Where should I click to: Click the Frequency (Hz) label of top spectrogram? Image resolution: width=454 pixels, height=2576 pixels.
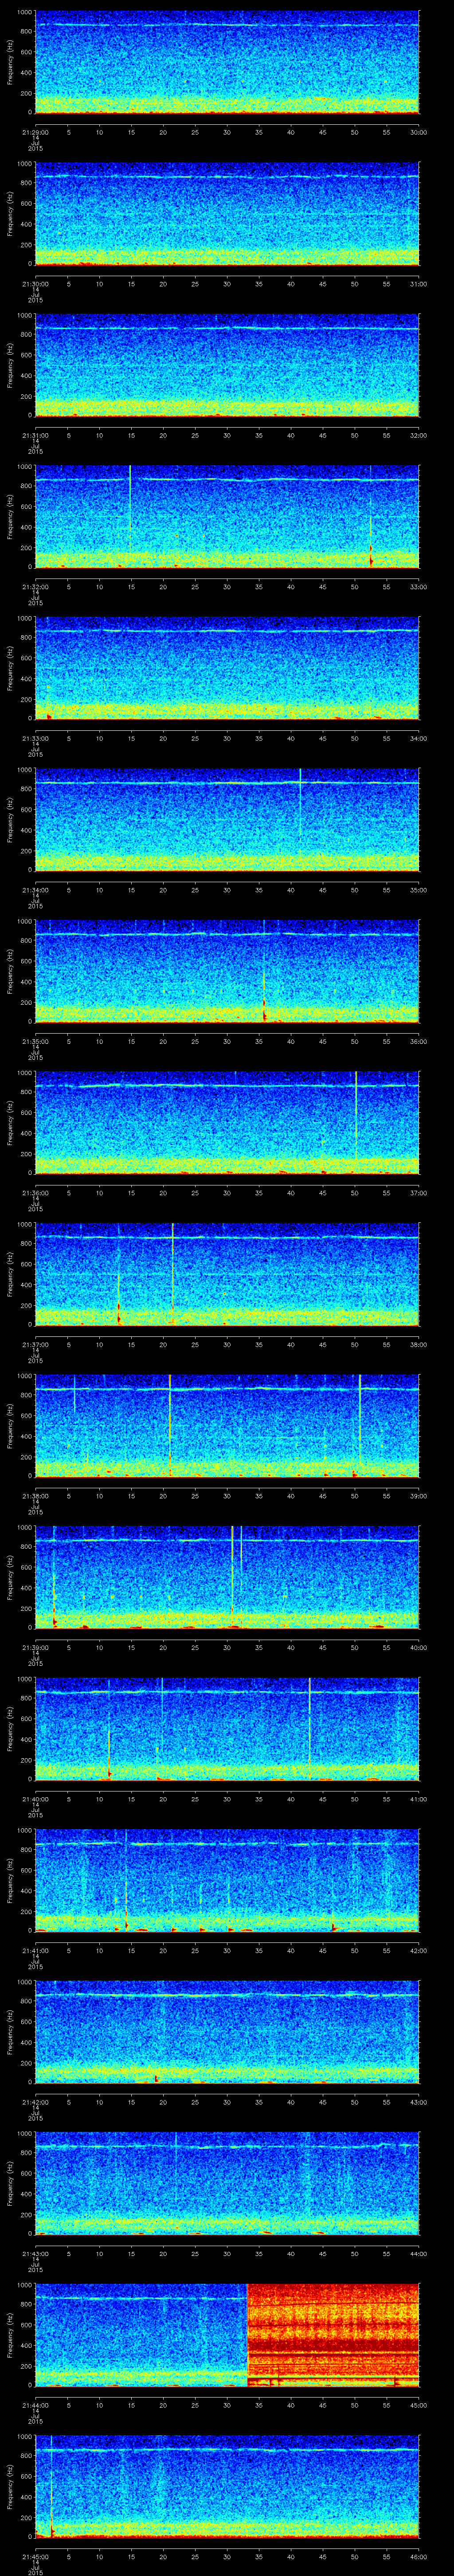click(10, 62)
